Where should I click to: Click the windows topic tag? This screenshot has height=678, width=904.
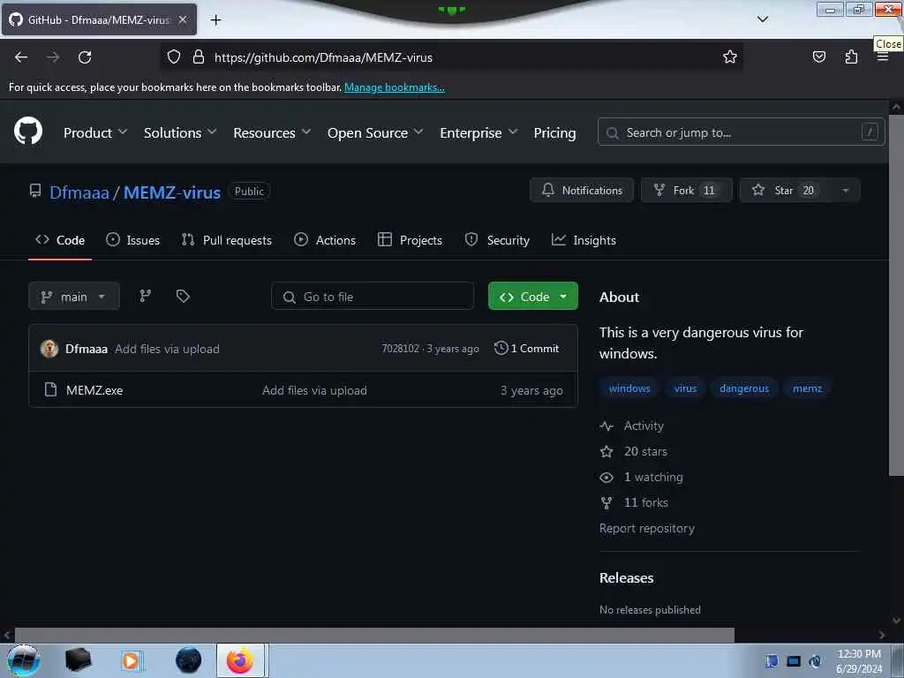coord(629,388)
